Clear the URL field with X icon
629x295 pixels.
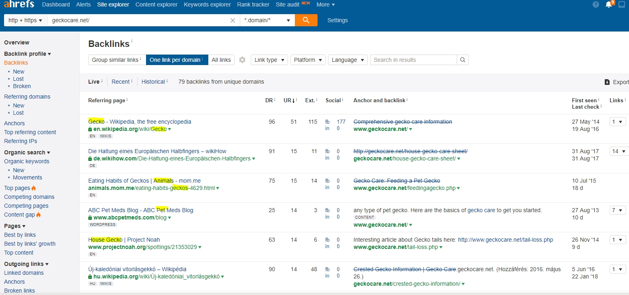(x=233, y=20)
